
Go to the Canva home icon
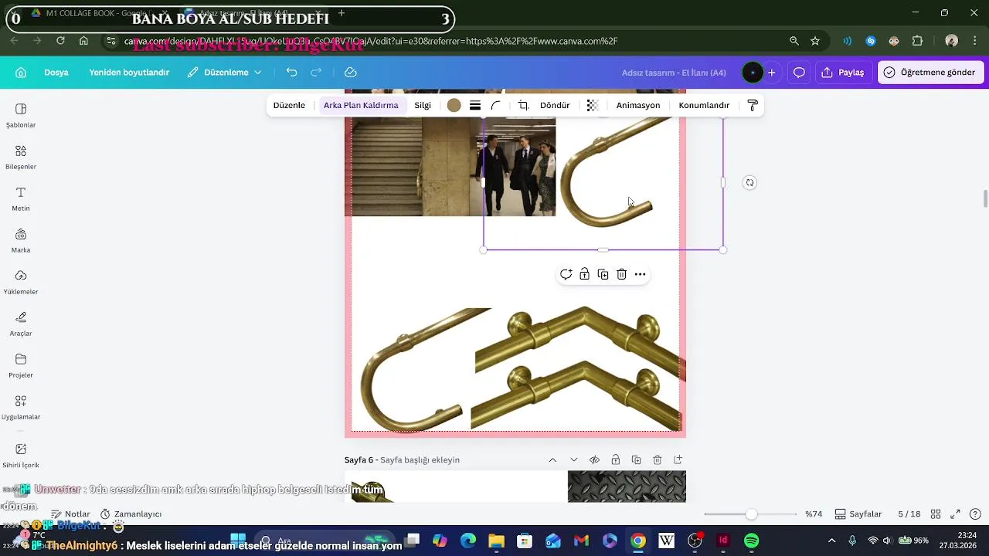pos(21,72)
